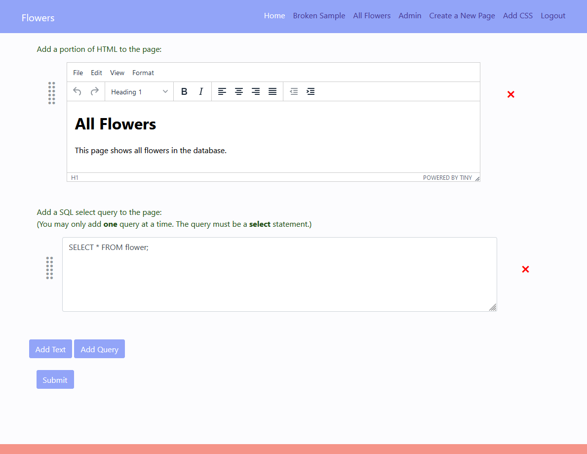This screenshot has height=454, width=587.
Task: Click the Undo icon in the editor toolbar
Action: (x=77, y=91)
